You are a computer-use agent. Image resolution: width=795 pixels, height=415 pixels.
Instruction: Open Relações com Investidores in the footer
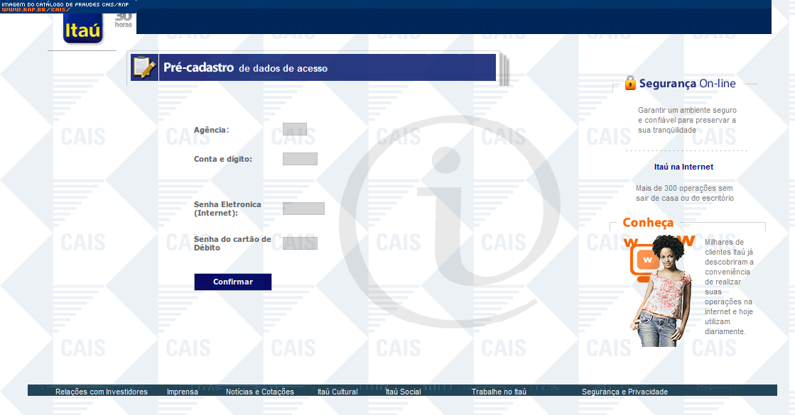[102, 392]
